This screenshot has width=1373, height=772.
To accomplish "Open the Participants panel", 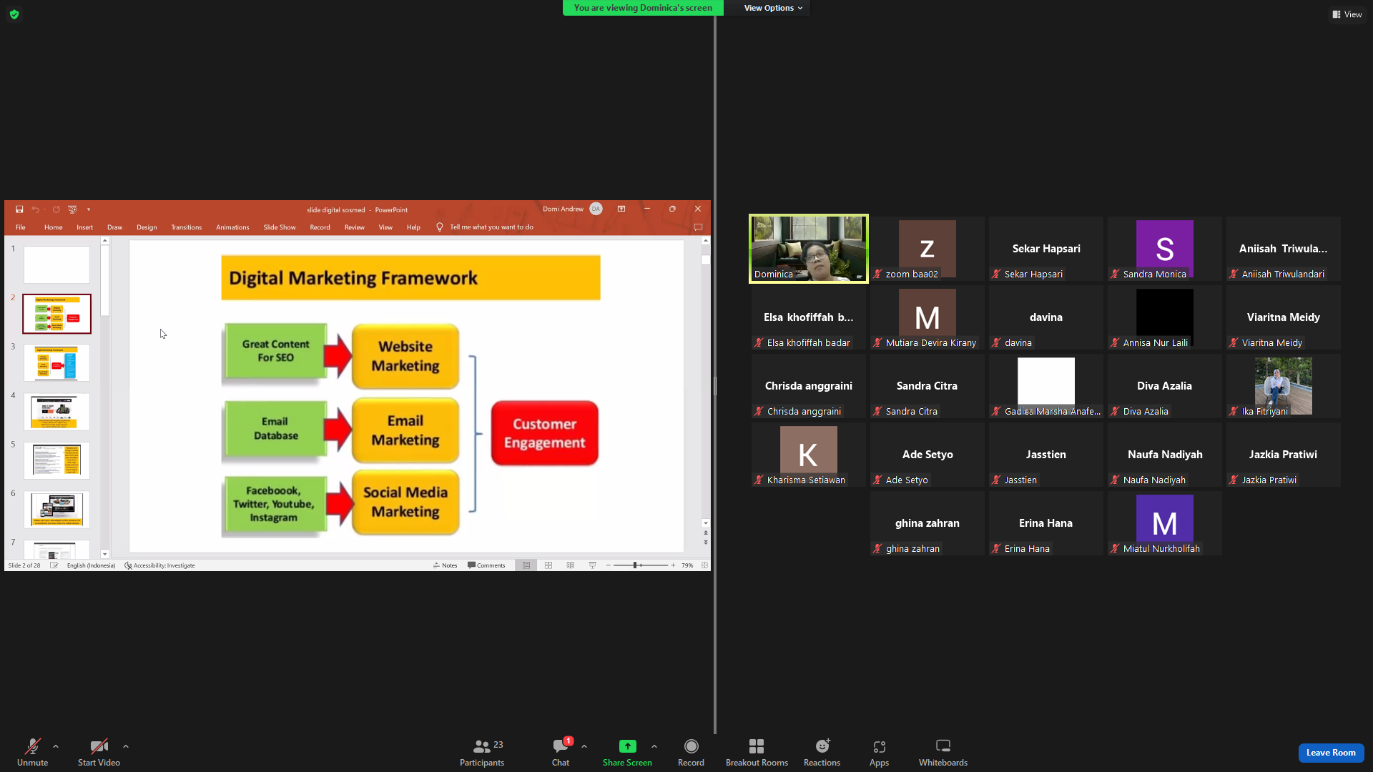I will pos(482,753).
